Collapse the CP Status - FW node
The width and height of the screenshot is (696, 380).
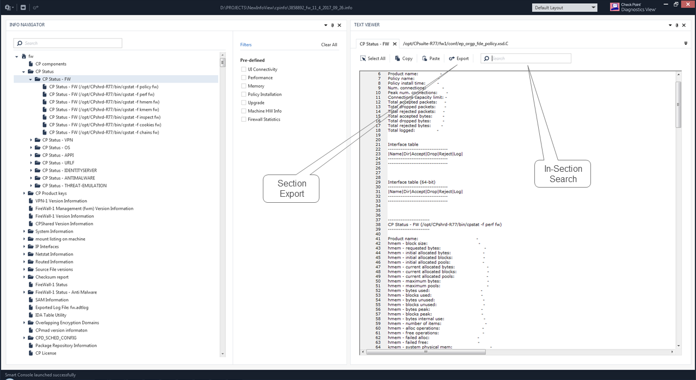click(31, 79)
